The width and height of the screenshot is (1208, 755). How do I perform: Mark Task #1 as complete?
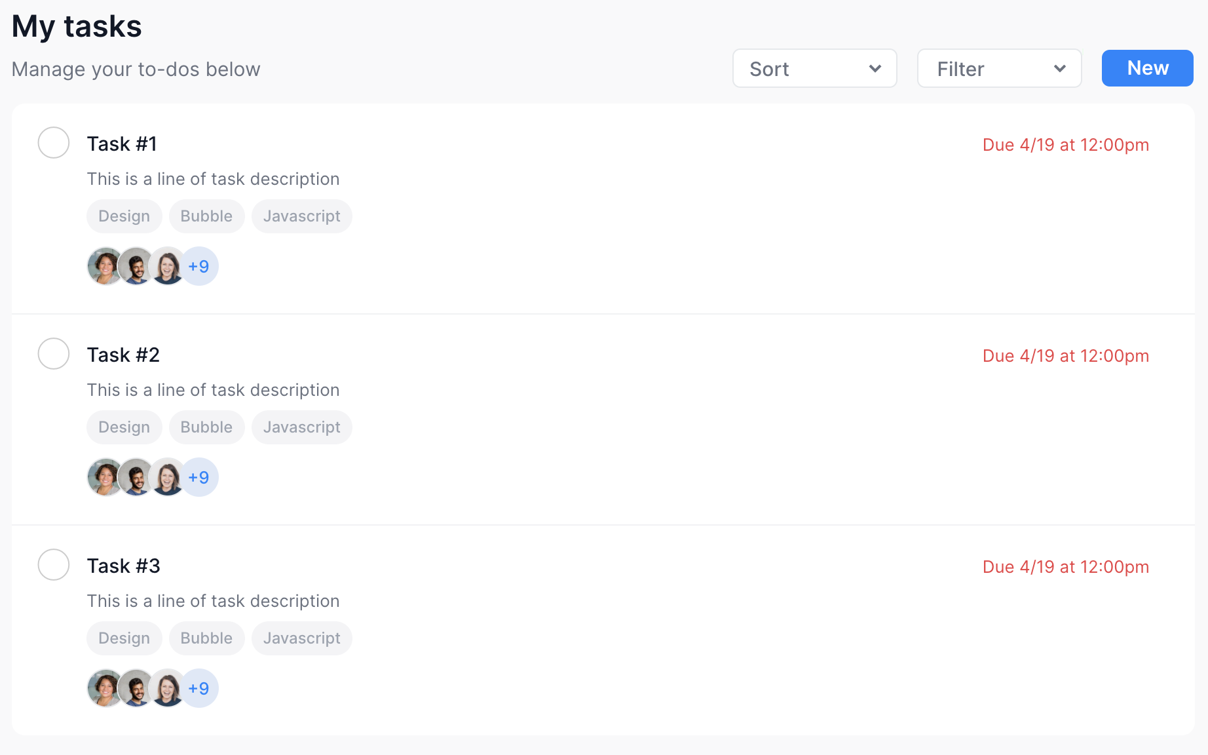coord(54,143)
